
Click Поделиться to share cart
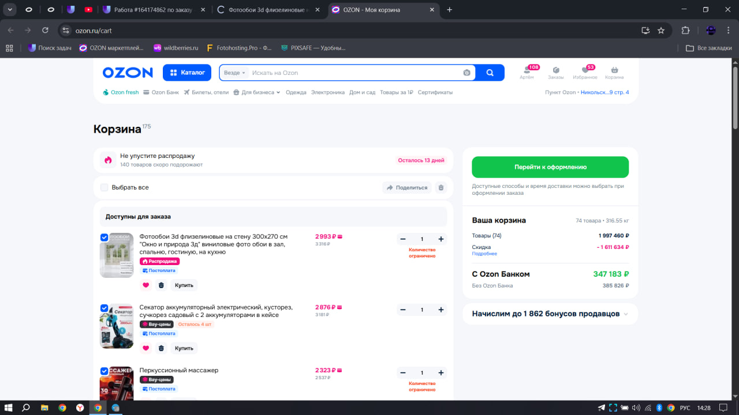[407, 187]
